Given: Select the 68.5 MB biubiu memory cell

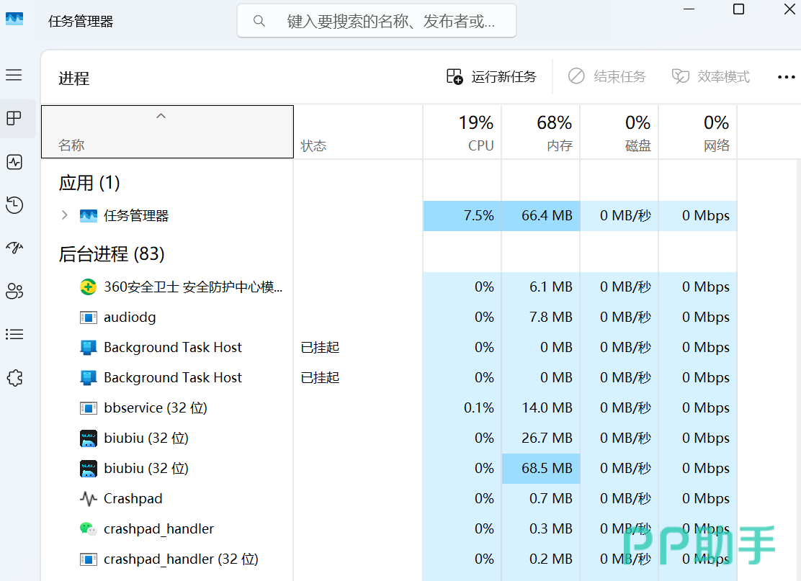Looking at the screenshot, I should pyautogui.click(x=540, y=469).
